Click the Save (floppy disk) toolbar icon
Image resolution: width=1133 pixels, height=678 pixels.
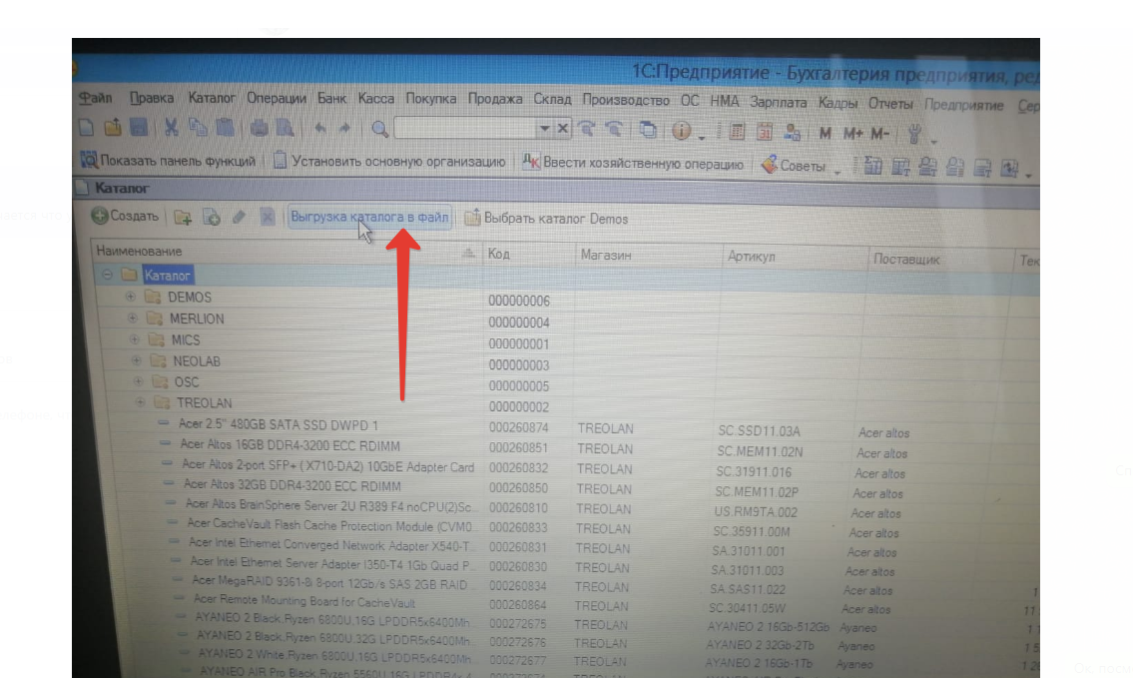coord(139,128)
